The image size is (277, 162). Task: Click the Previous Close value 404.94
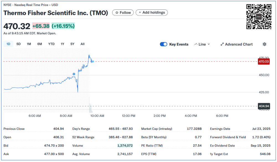pyautogui.click(x=58, y=129)
